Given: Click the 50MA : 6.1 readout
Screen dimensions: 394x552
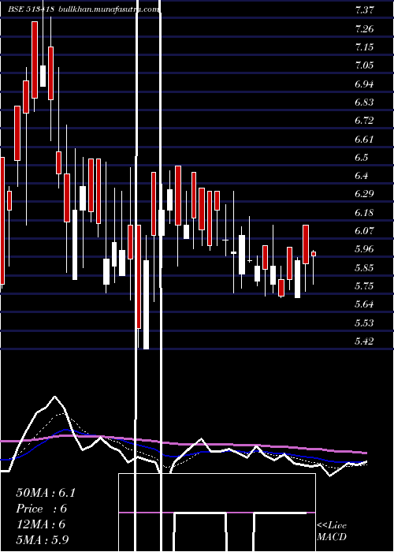Looking at the screenshot, I should pyautogui.click(x=46, y=493).
